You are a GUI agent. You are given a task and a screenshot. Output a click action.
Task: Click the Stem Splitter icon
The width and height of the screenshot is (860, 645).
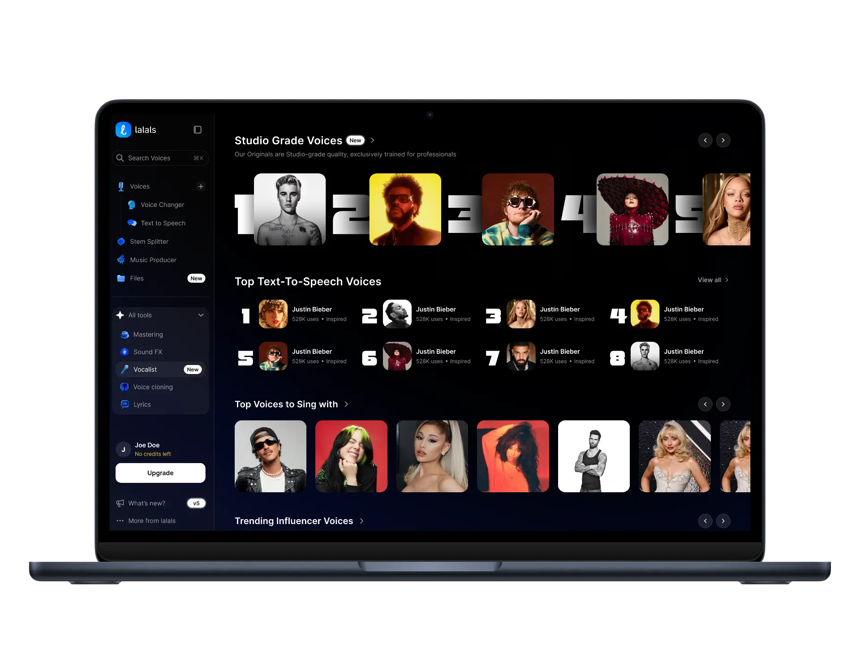click(121, 241)
